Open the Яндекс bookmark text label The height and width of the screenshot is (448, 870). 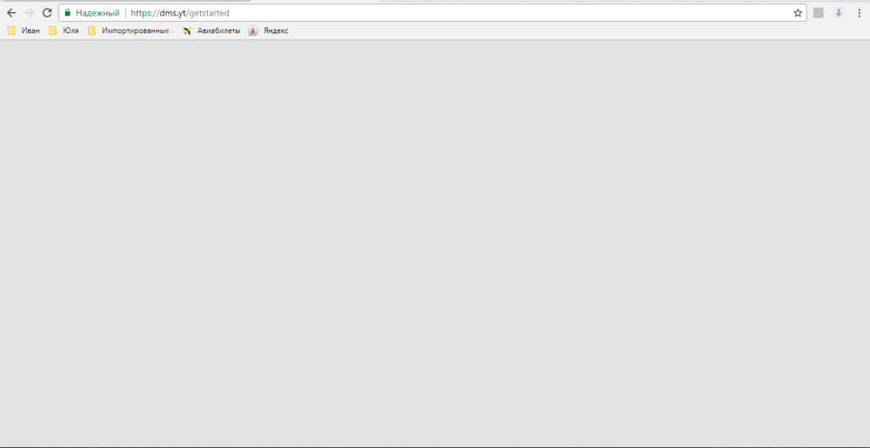click(275, 30)
